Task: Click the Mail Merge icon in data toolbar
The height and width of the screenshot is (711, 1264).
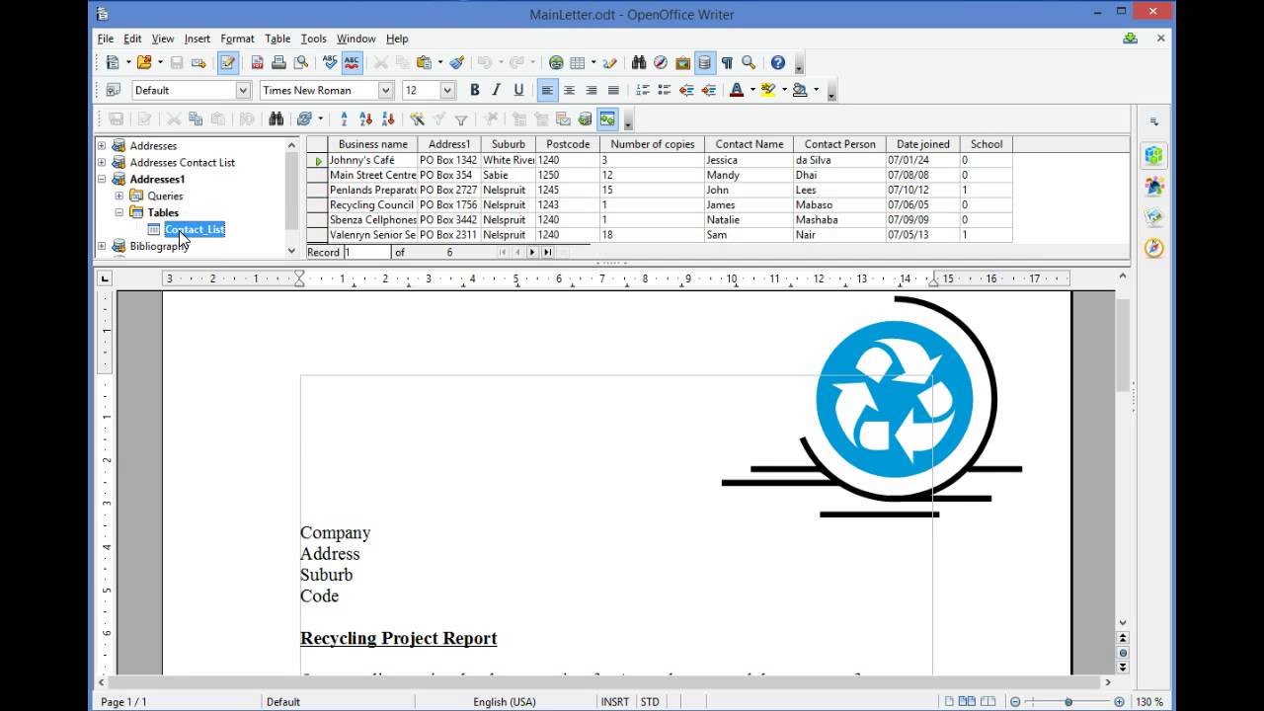Action: click(x=563, y=118)
